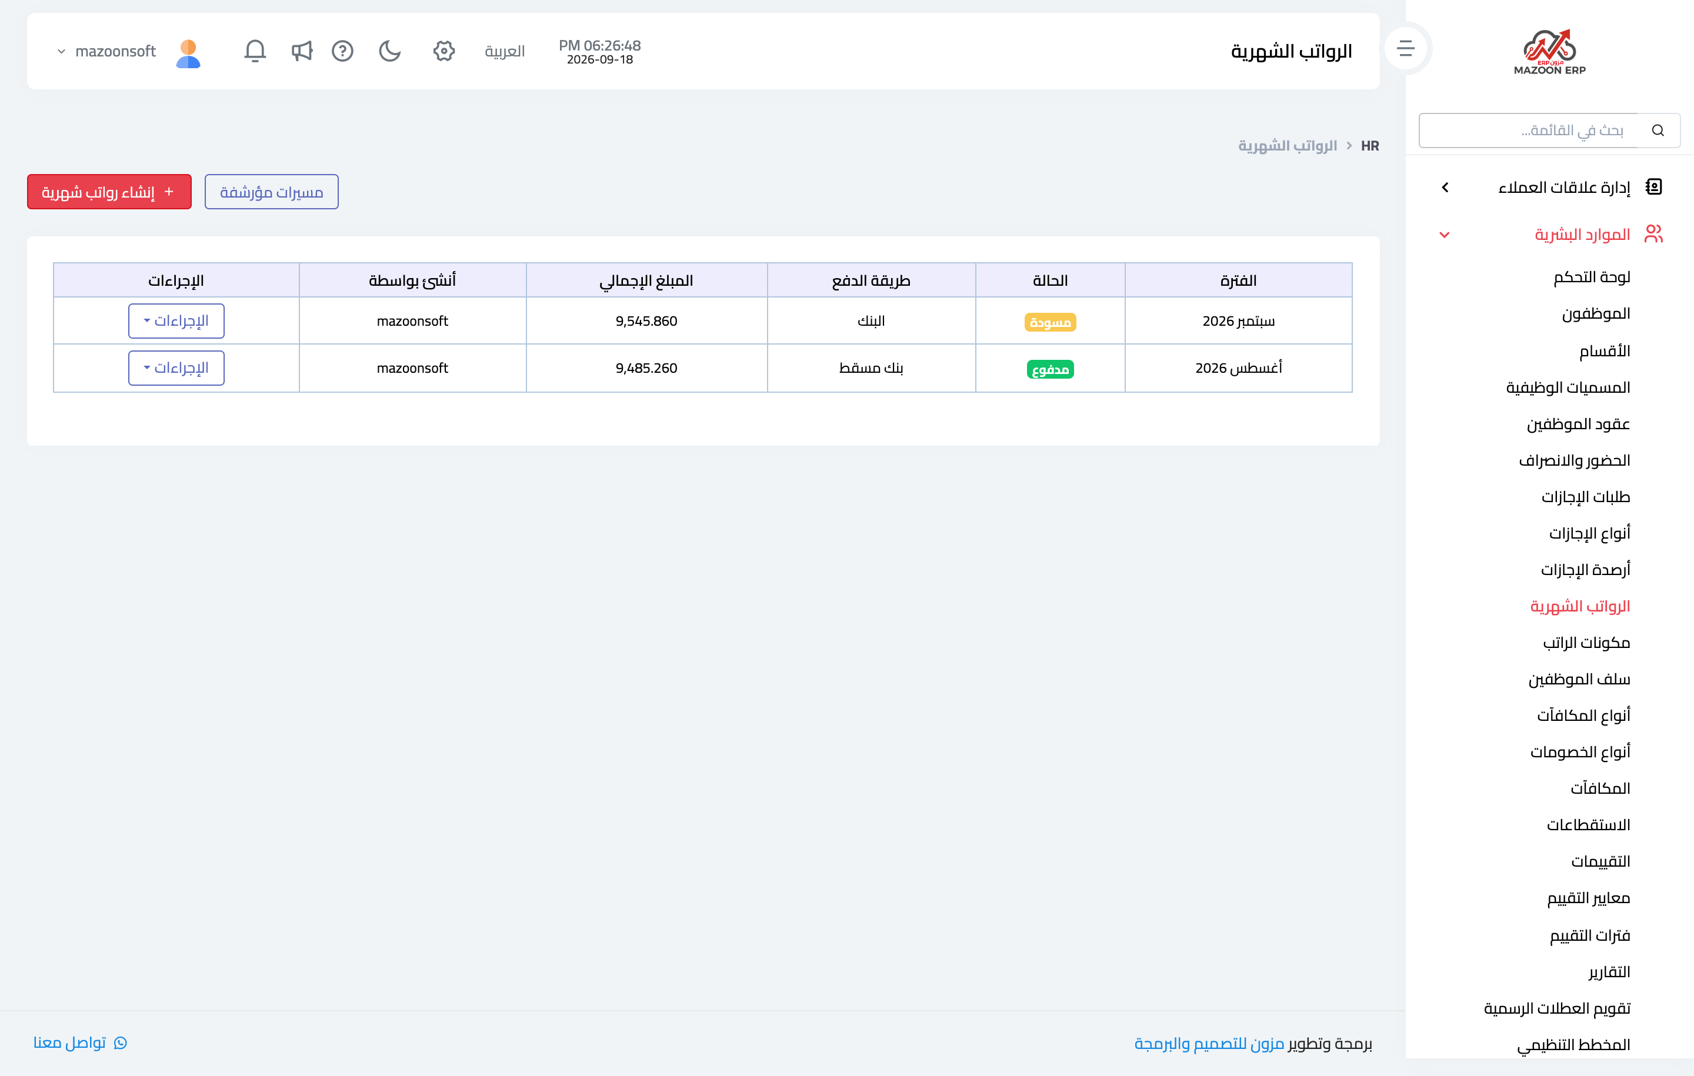
Task: Click مسيرات مؤرشفة button
Action: tap(272, 192)
